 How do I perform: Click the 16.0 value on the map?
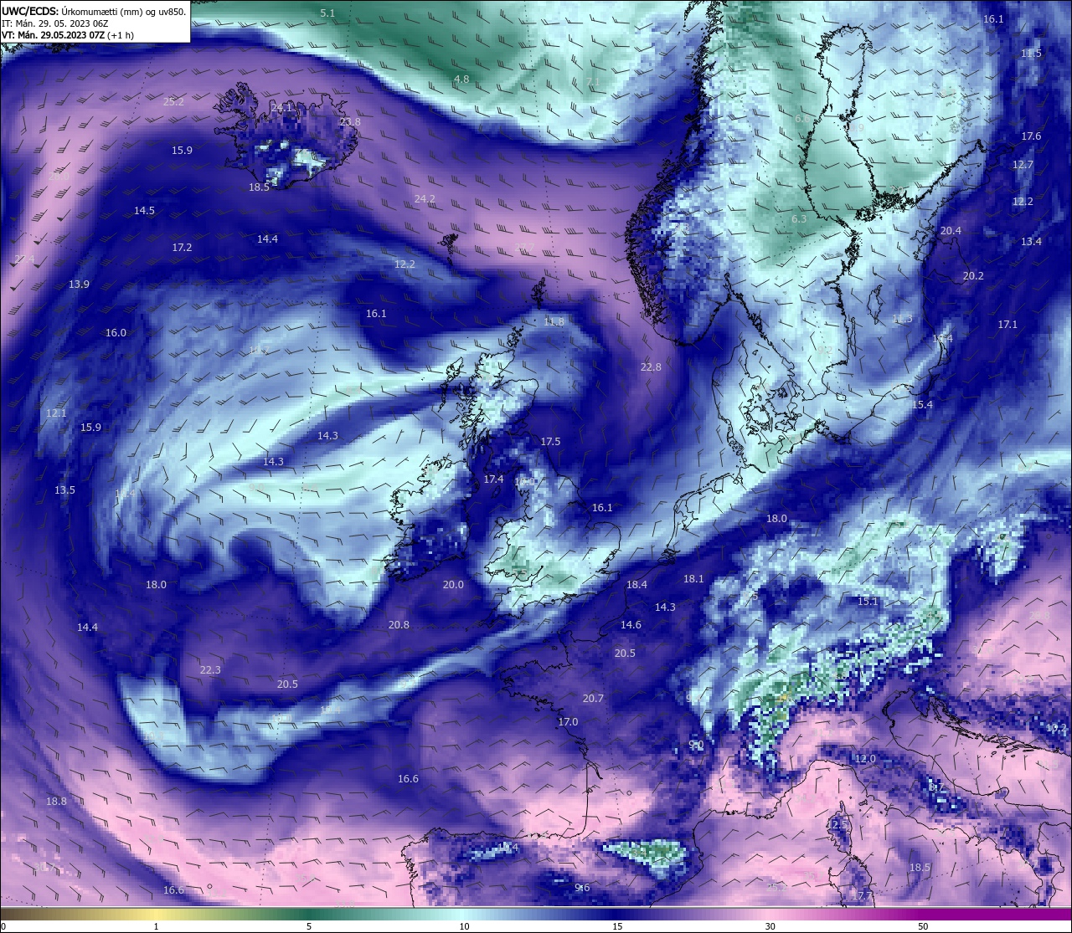116,333
